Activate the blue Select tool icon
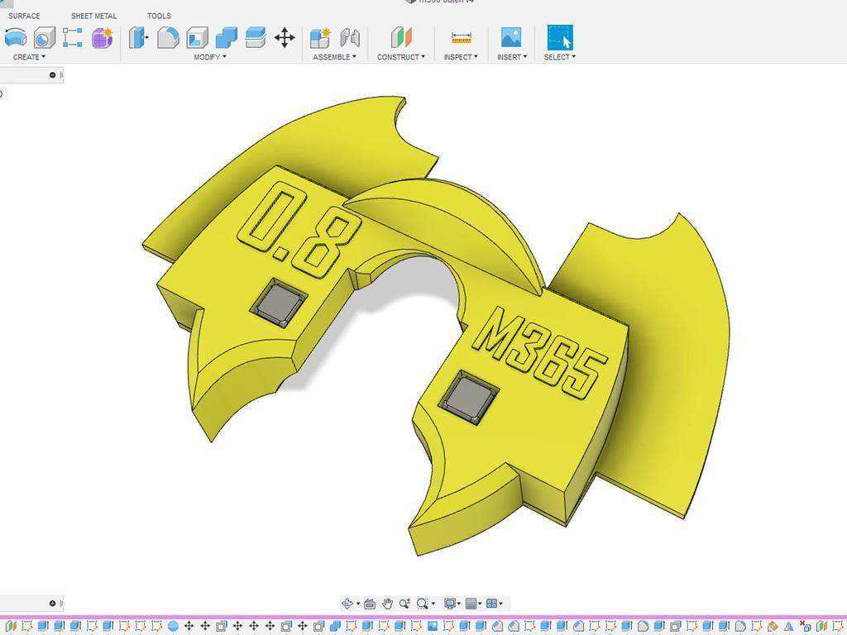847x635 pixels. pyautogui.click(x=560, y=37)
